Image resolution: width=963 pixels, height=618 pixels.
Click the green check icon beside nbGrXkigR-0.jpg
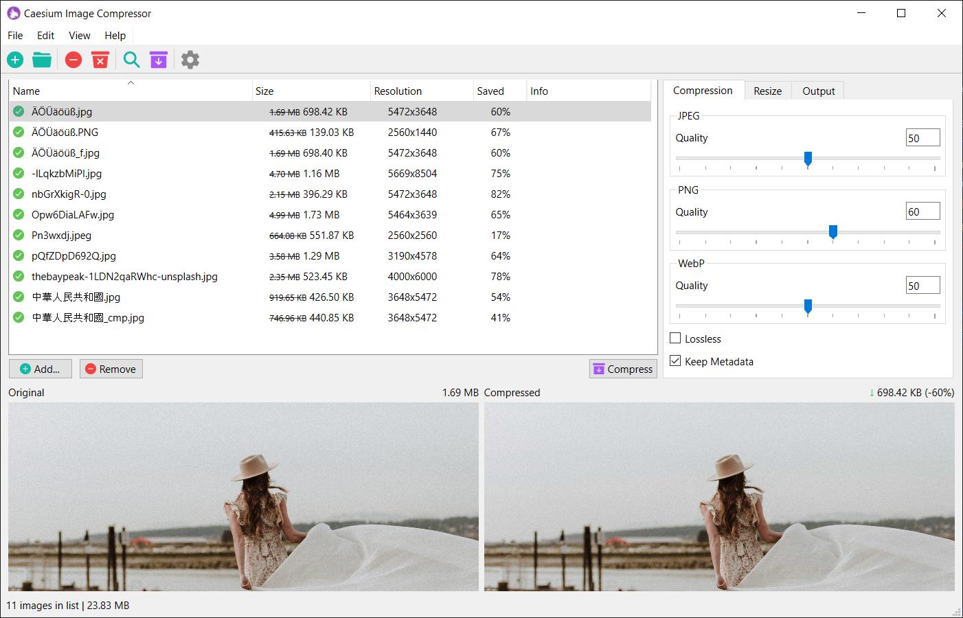pos(18,194)
